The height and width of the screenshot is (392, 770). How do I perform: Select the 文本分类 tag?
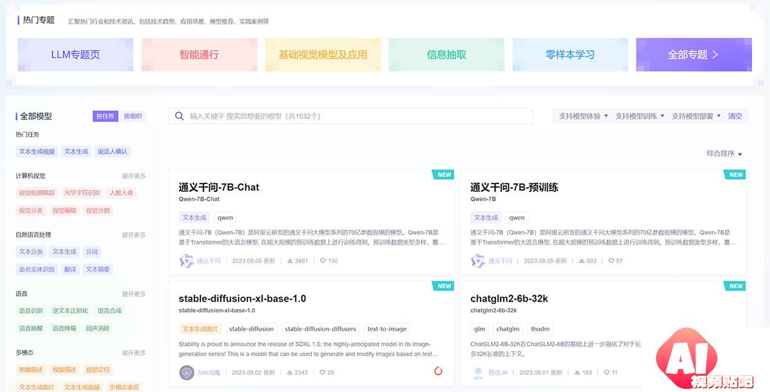coord(31,251)
